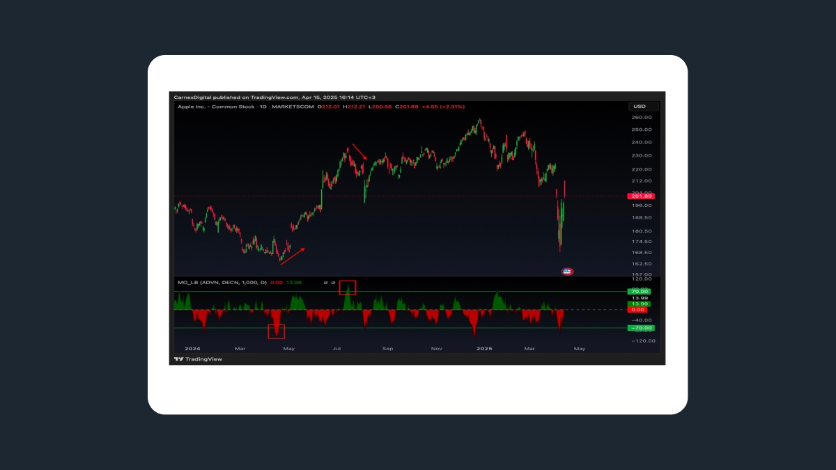Click the 196.00 price scale label

[642, 205]
